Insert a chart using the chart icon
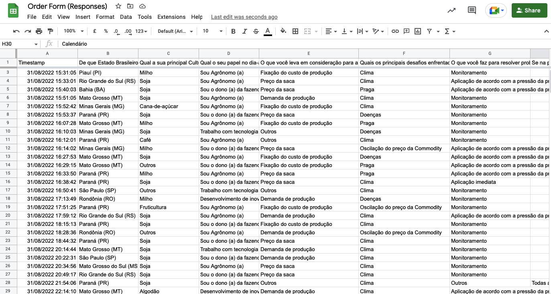Viewport: 551px width, 294px height. coord(418,31)
